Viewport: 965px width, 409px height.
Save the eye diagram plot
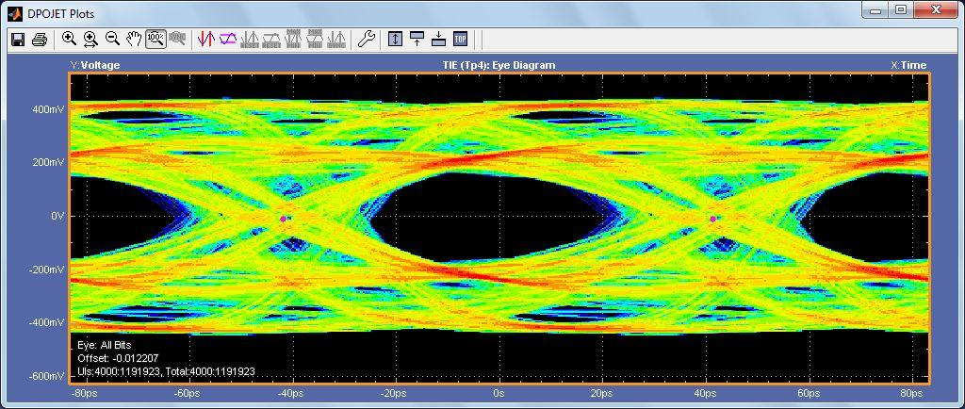point(17,39)
